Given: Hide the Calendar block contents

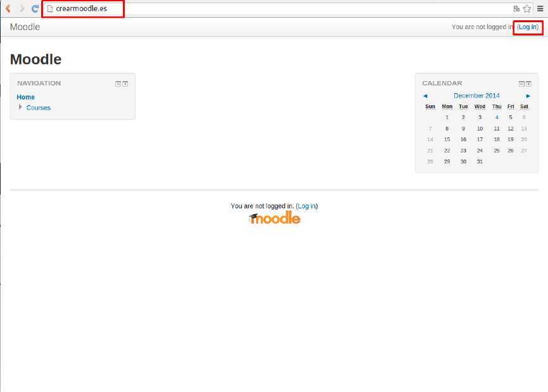Looking at the screenshot, I should click(521, 84).
